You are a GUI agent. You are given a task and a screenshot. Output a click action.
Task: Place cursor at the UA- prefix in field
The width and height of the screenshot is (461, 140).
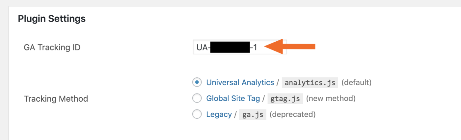point(203,48)
